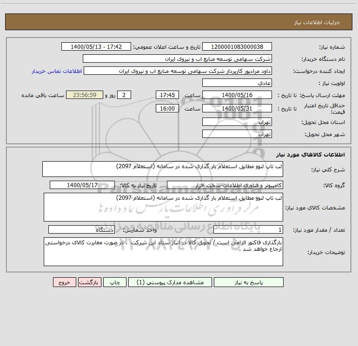358x346 pixels.
Task: Click the remaining days field showing 2
Action: click(x=124, y=95)
